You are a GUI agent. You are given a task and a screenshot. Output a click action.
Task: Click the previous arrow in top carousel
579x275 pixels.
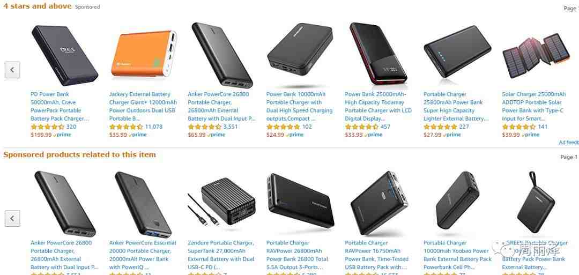point(12,70)
